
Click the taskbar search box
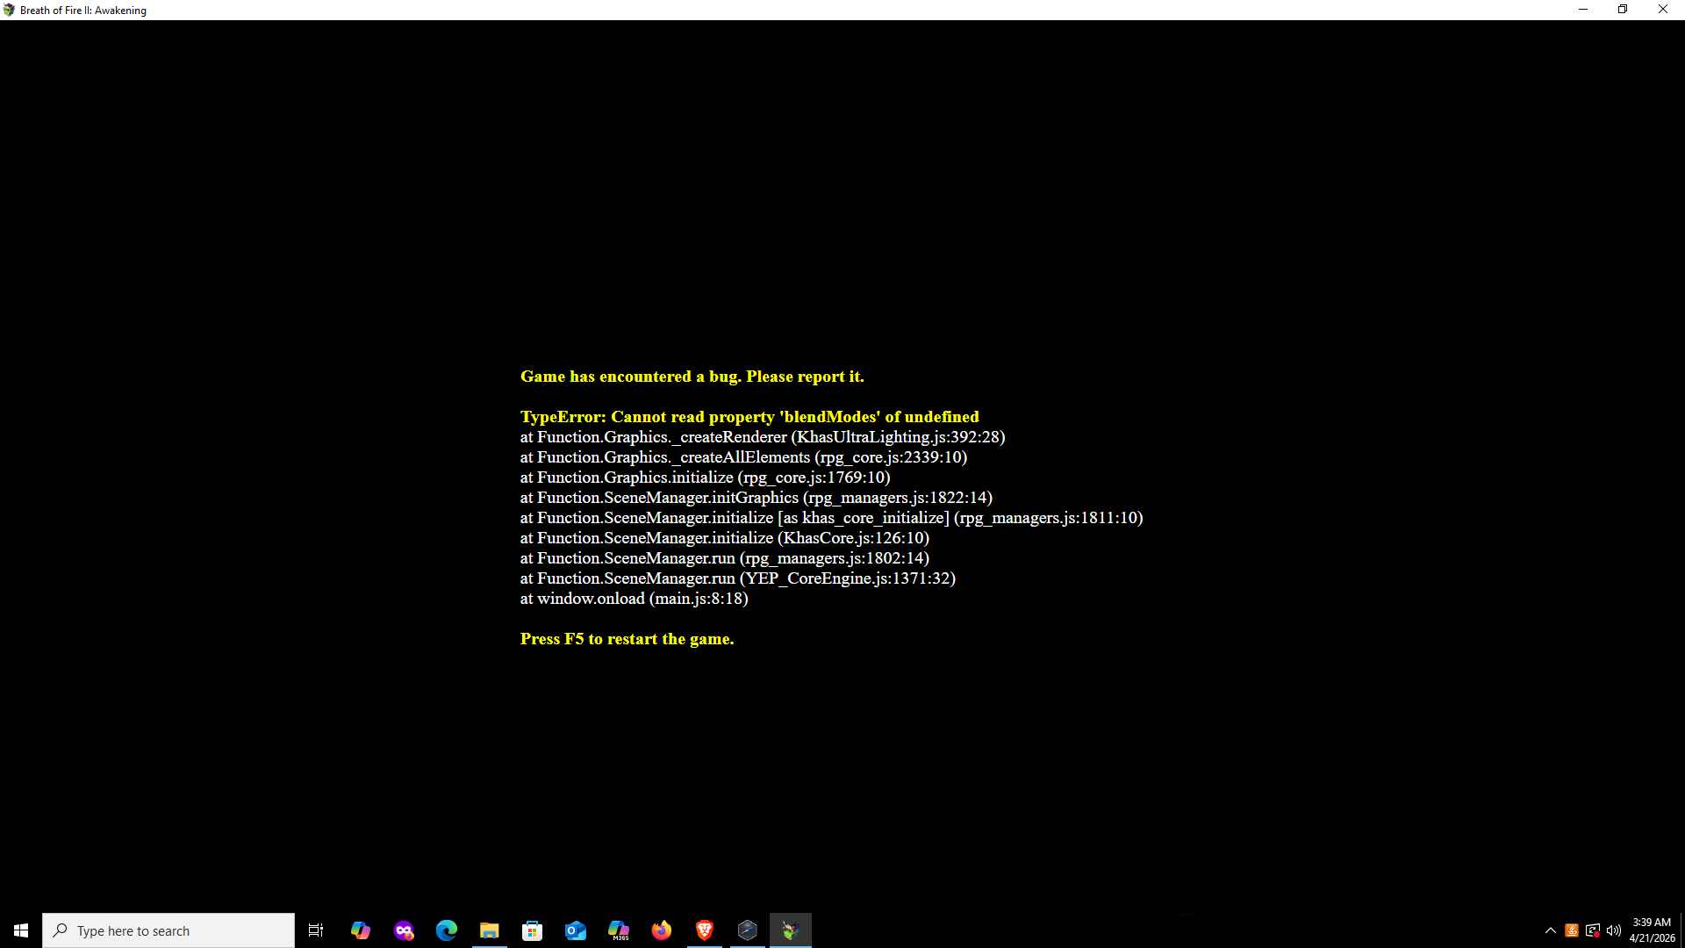[168, 930]
